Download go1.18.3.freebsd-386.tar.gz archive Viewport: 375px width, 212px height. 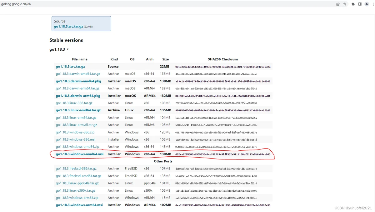(x=76, y=169)
